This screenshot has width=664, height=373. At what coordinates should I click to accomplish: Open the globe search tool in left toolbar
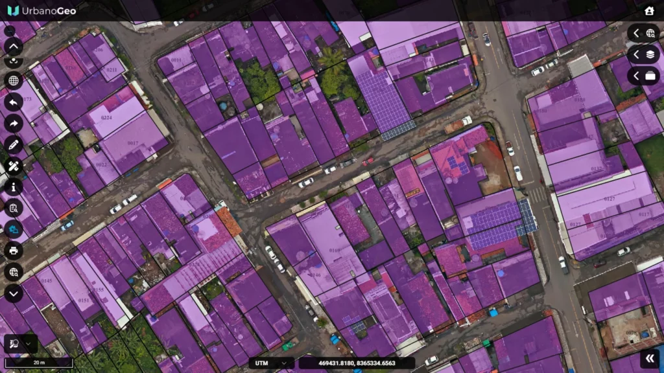point(14,272)
